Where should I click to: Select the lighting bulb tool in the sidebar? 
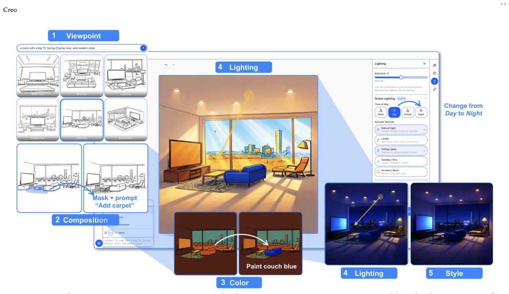434,81
